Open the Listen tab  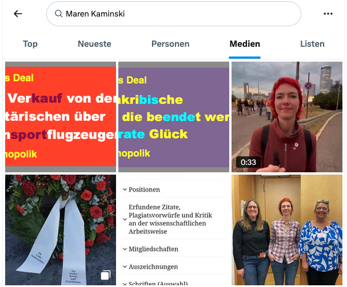312,44
